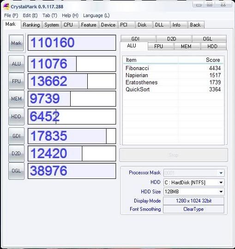Click the OGL score bar 38976
The width and height of the screenshot is (235, 249).
click(72, 171)
